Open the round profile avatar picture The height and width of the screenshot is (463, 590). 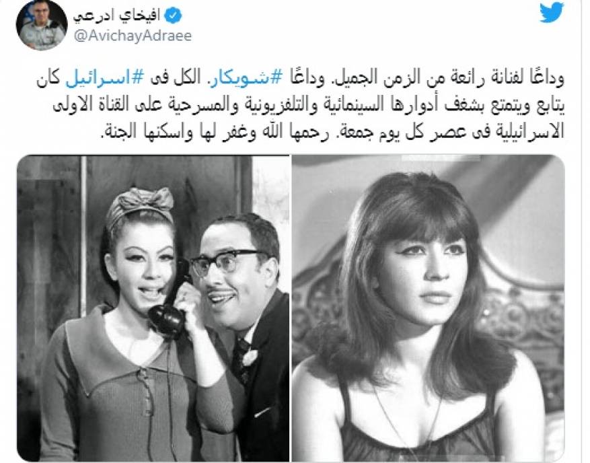42,25
